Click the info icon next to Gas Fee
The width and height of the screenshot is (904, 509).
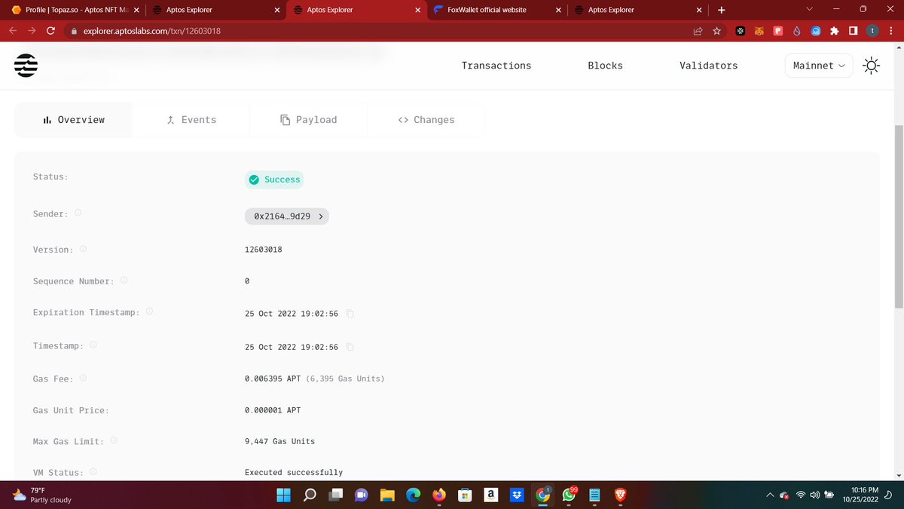[83, 378]
